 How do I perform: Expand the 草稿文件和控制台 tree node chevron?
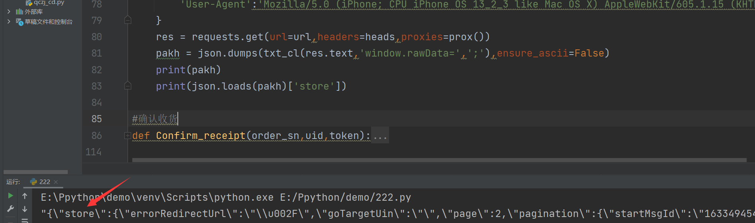[9, 22]
